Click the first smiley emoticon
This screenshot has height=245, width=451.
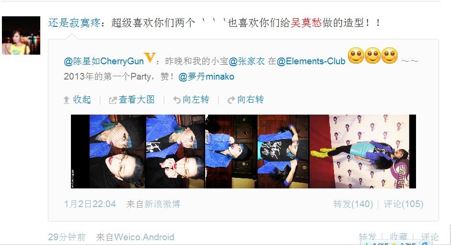coord(356,56)
